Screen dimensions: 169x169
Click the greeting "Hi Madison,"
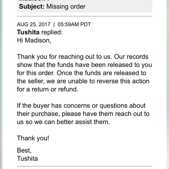(34, 41)
